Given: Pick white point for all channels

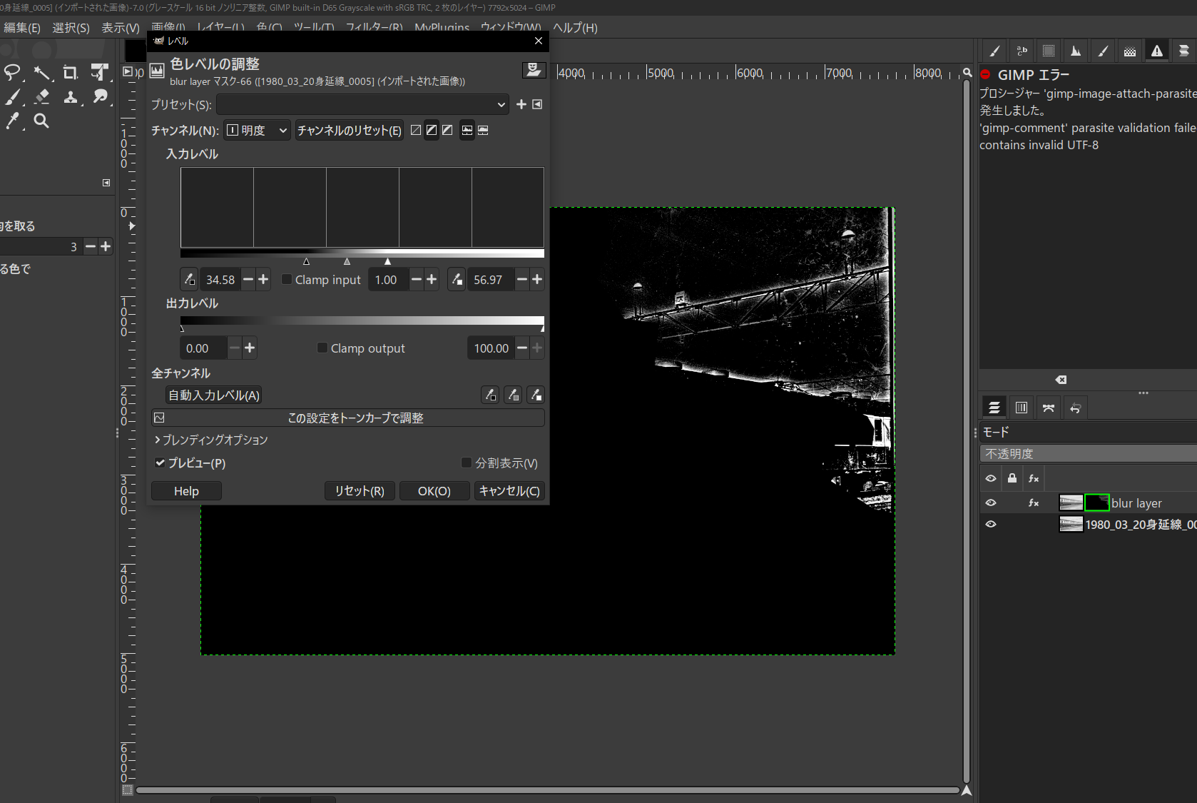Looking at the screenshot, I should tap(536, 395).
